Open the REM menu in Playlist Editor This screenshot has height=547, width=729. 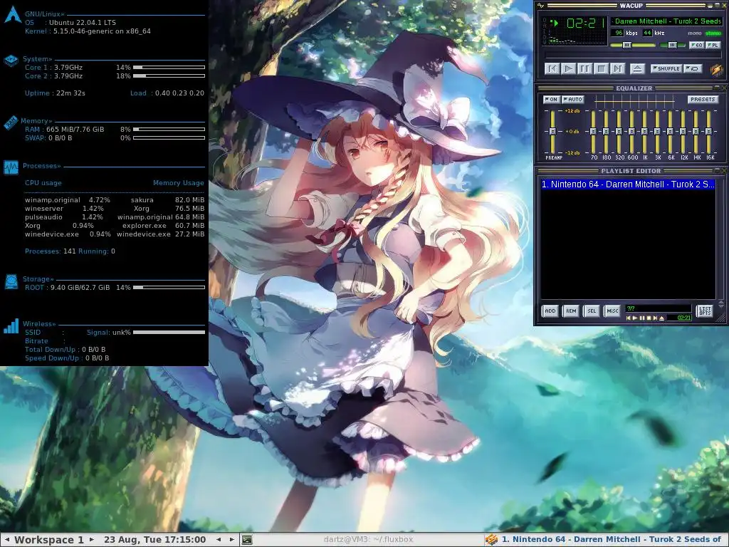coord(571,311)
